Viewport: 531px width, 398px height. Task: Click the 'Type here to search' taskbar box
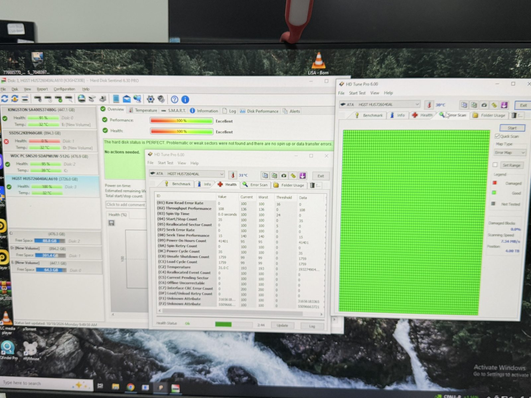click(x=46, y=383)
